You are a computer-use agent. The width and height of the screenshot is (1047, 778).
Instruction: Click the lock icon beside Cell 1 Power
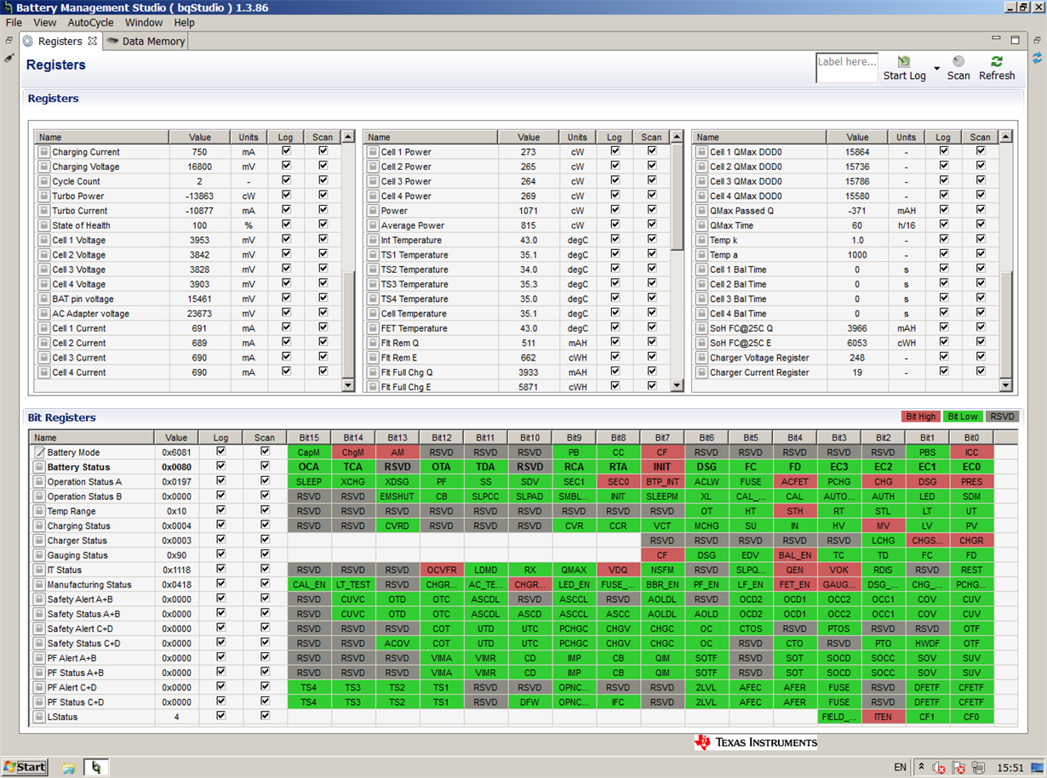[x=373, y=152]
